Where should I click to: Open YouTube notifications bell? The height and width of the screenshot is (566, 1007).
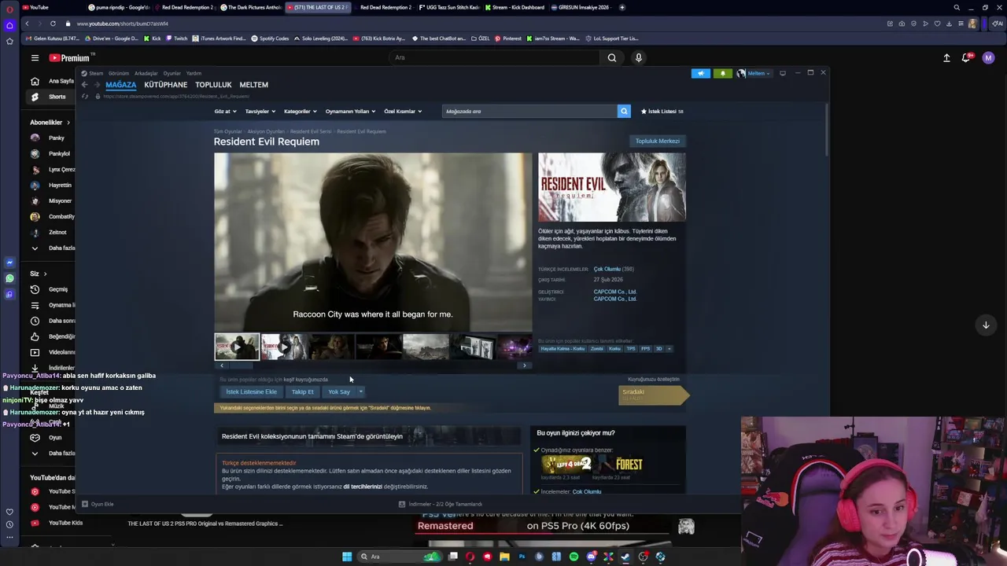point(966,57)
